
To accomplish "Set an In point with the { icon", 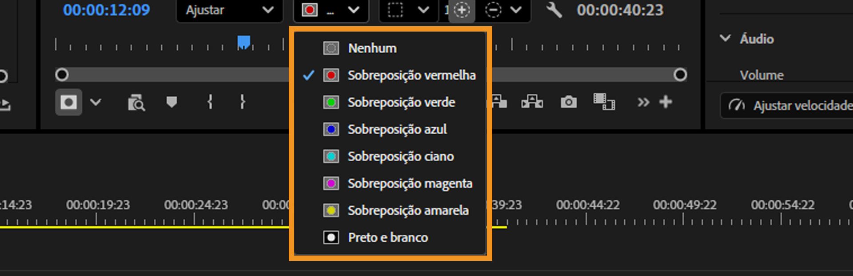I will [209, 102].
